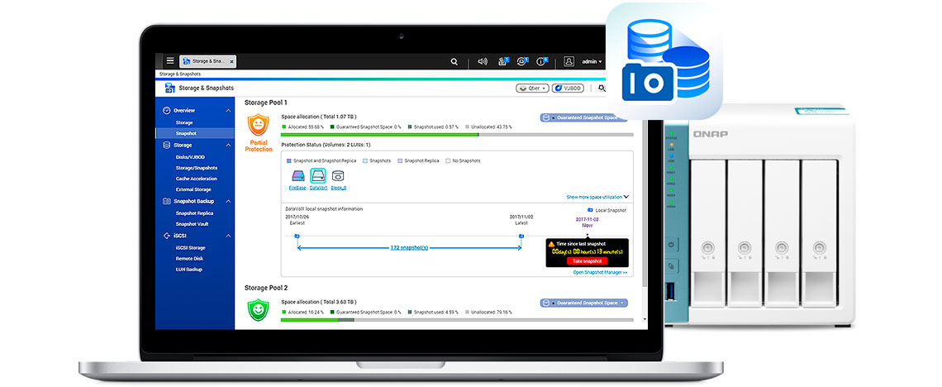Select the FileBase volume icon
942x387 pixels.
(x=297, y=176)
